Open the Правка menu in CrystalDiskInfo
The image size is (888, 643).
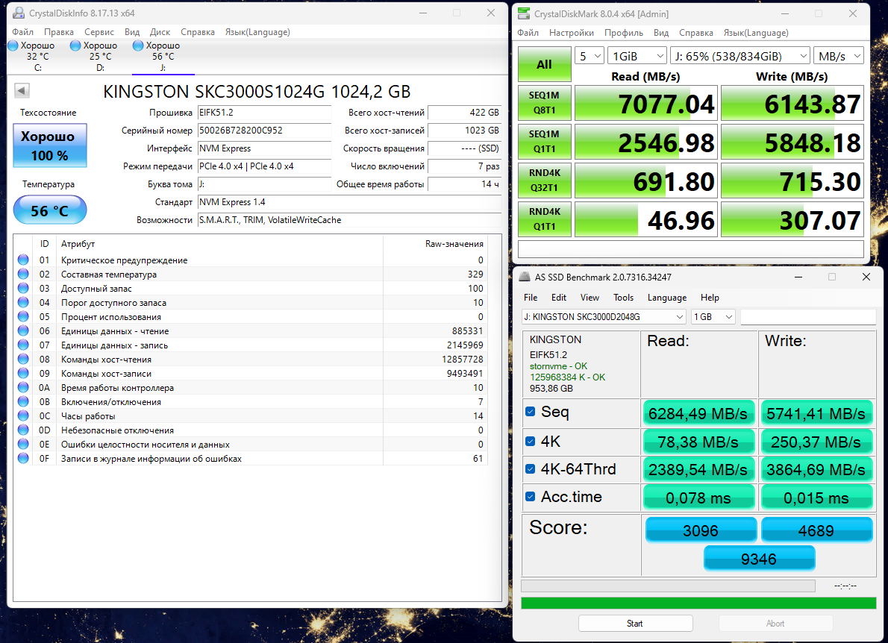point(59,32)
